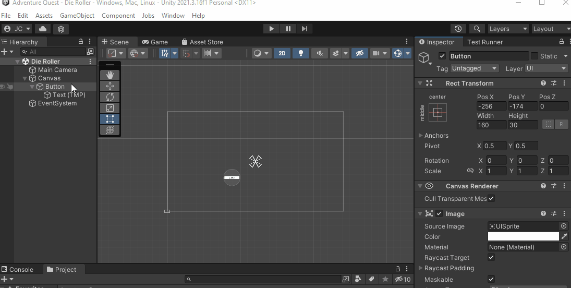
Task: Toggle scale constrained proportions link icon
Action: click(x=470, y=171)
